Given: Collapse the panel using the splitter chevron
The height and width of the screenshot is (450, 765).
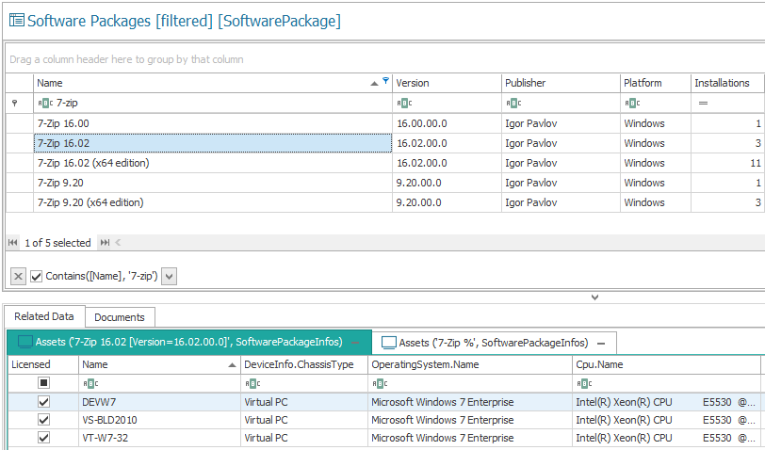Looking at the screenshot, I should coord(594,297).
